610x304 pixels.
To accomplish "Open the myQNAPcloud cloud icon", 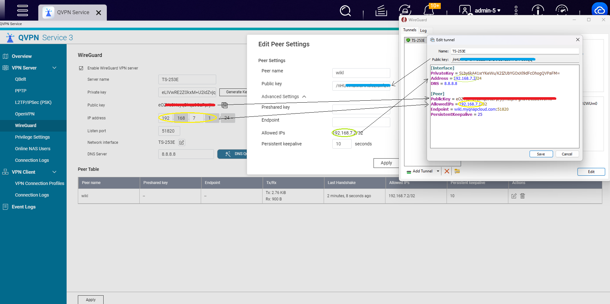I will [600, 10].
